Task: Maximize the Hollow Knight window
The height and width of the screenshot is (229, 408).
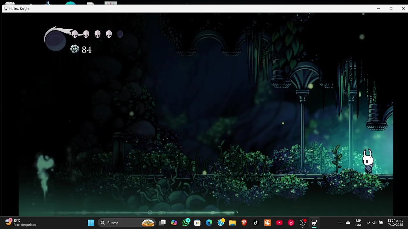Action: pos(391,9)
